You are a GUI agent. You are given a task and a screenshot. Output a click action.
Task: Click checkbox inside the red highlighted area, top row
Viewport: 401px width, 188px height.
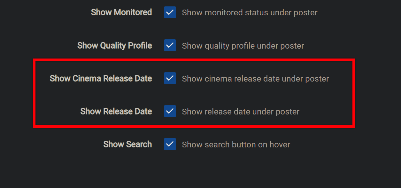pos(170,78)
